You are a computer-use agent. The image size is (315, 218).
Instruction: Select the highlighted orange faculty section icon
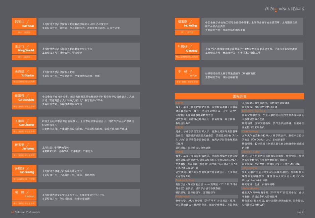coord(275,8)
